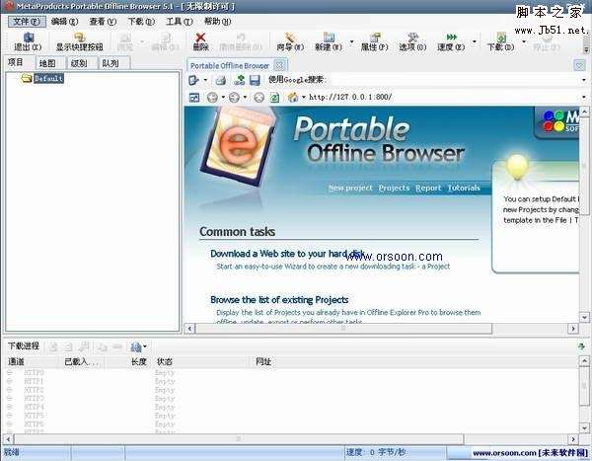Click the Tutorials link in banner

pyautogui.click(x=464, y=188)
